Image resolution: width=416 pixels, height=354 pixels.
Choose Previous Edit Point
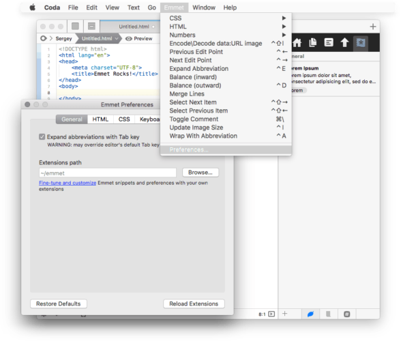click(226, 52)
